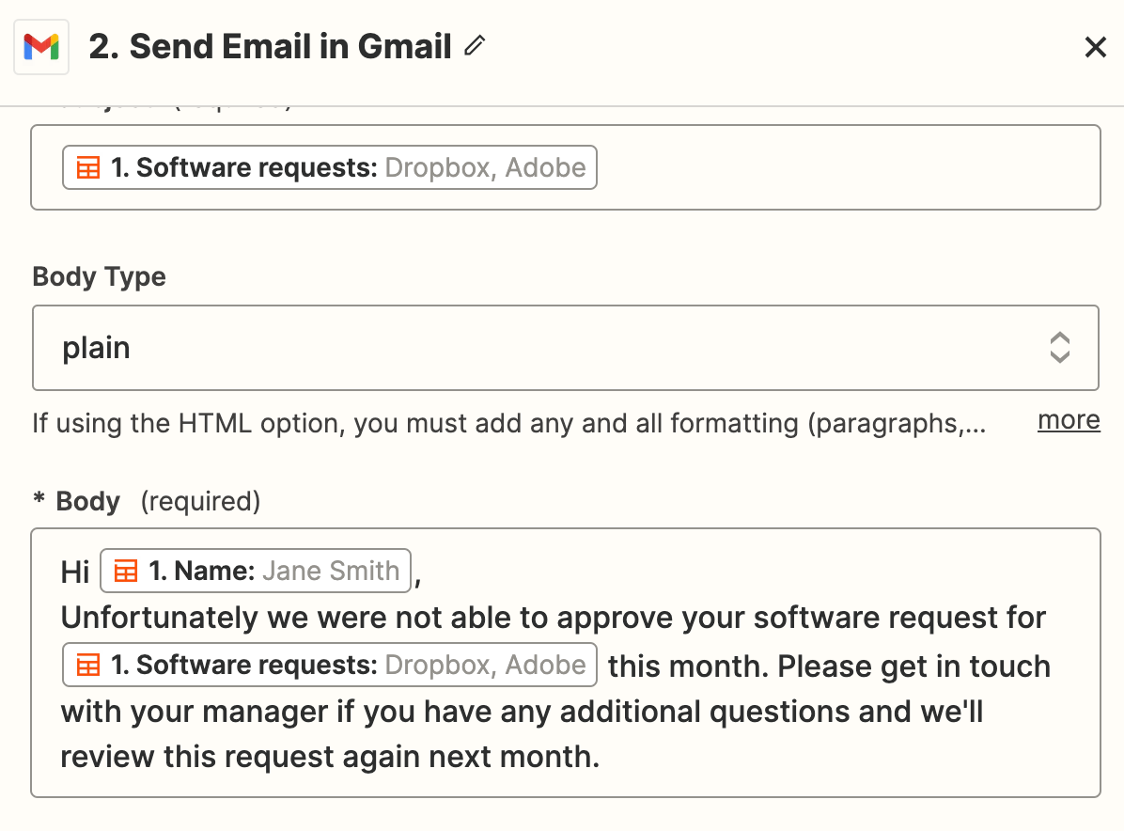Close the Send Email in Gmail panel
This screenshot has width=1124, height=831.
[1095, 47]
